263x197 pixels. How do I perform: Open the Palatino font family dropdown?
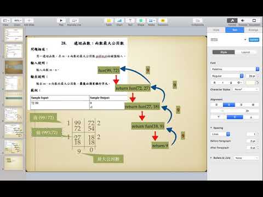pyautogui.click(x=235, y=69)
